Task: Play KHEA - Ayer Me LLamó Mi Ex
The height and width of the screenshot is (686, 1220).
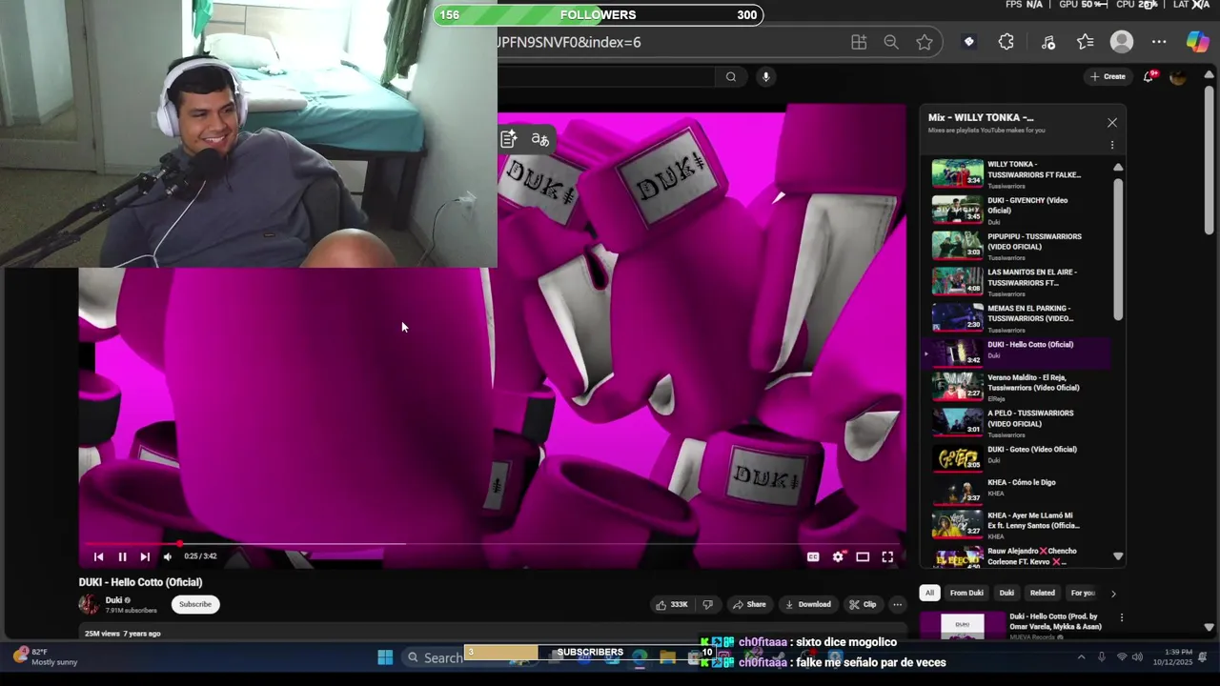Action: point(1015,526)
